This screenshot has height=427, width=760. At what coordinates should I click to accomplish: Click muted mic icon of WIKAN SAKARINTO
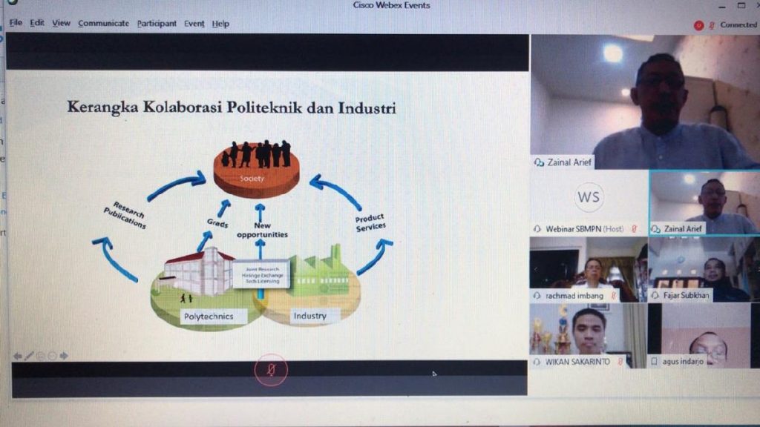(620, 361)
